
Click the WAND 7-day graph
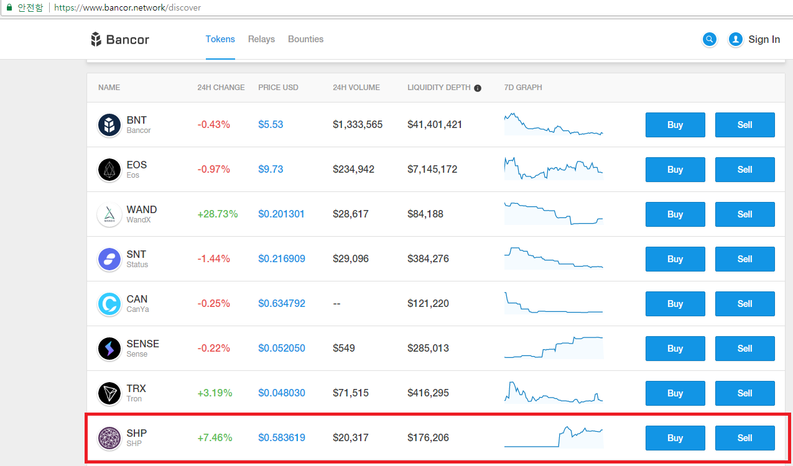554,214
